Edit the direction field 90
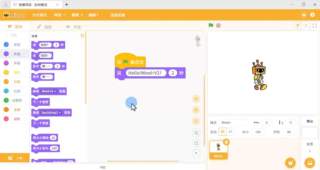Image resolution: width=320 pixels, height=170 pixels. [x=289, y=132]
